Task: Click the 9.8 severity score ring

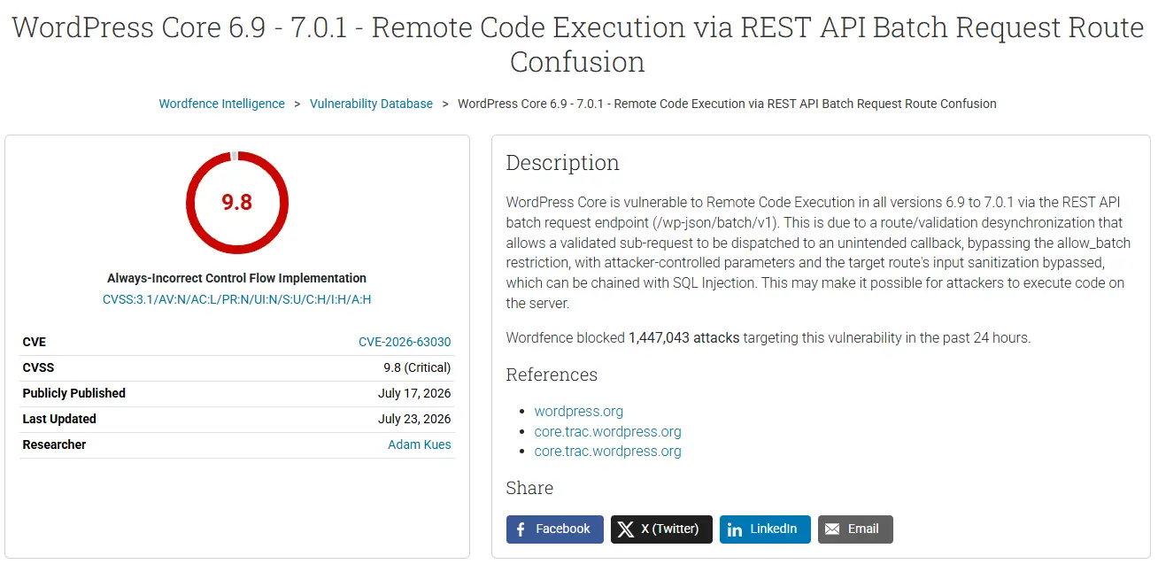Action: pyautogui.click(x=237, y=202)
